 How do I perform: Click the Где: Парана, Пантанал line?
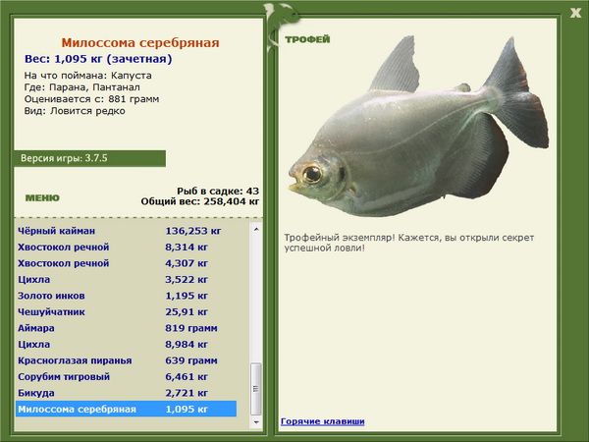[x=82, y=87]
